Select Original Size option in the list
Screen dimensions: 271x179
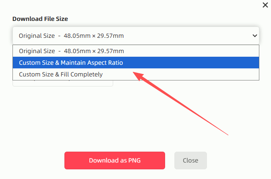[72, 51]
